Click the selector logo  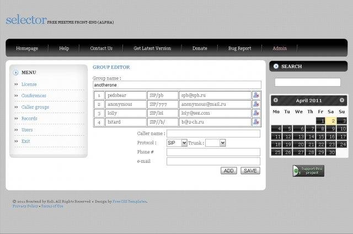[26, 20]
